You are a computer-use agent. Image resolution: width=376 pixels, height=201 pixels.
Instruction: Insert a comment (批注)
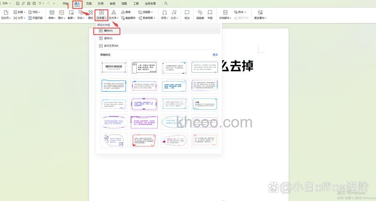pyautogui.click(x=187, y=14)
